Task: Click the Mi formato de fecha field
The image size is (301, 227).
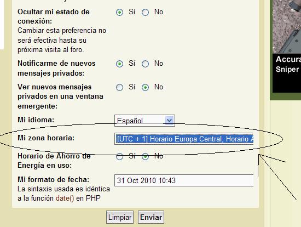Action: point(184,180)
